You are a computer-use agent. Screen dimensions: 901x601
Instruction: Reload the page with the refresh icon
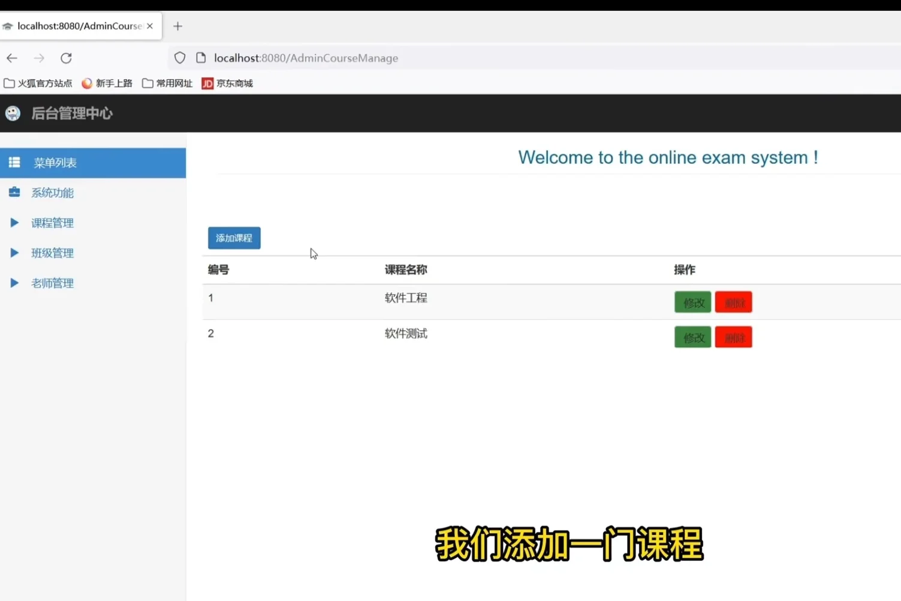(x=66, y=58)
